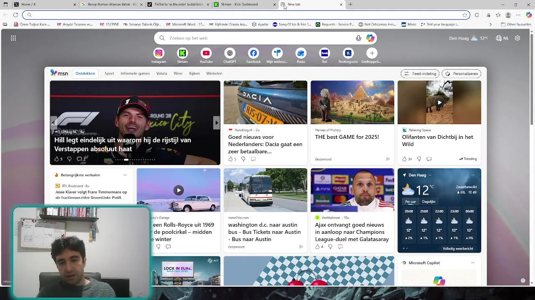Open the apps grid launcher
This screenshot has width=535, height=300.
click(x=13, y=38)
